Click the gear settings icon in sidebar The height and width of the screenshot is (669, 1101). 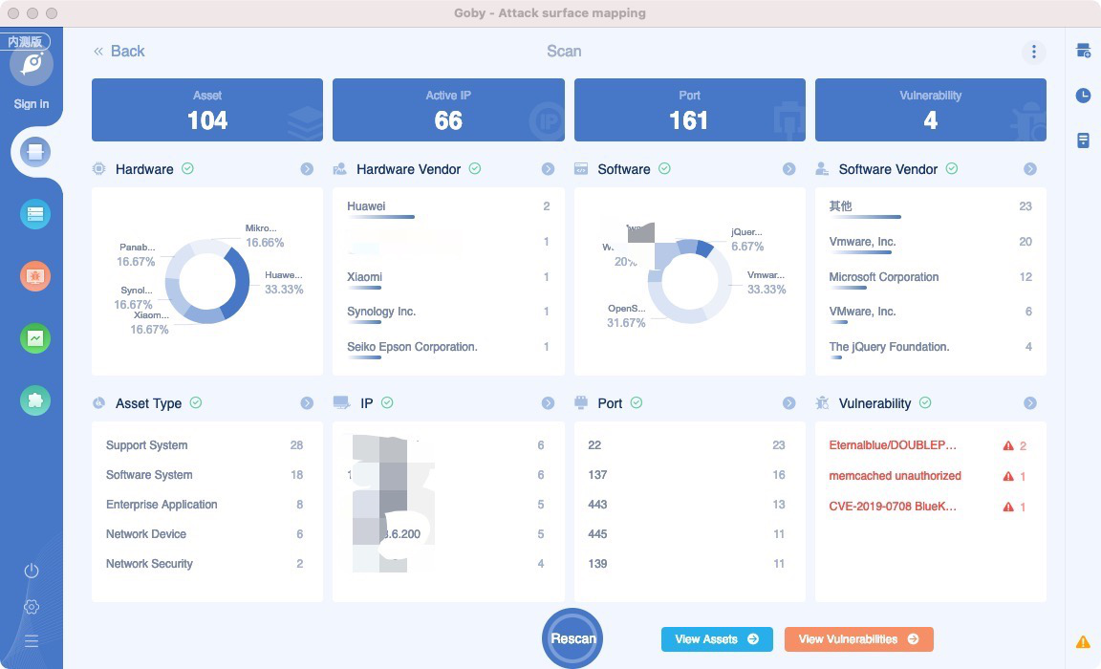click(x=32, y=607)
